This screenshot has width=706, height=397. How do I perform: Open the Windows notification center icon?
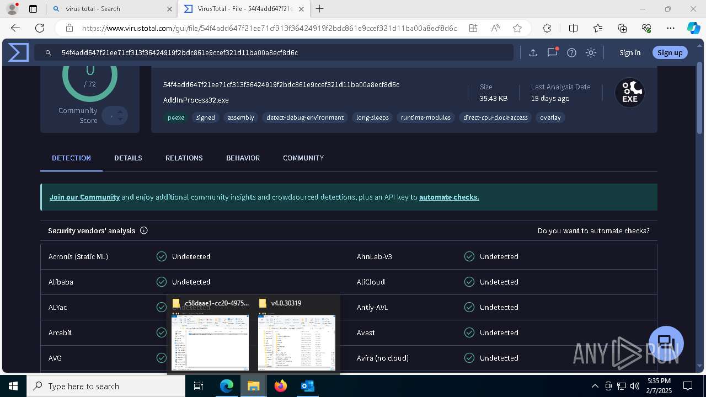point(688,386)
